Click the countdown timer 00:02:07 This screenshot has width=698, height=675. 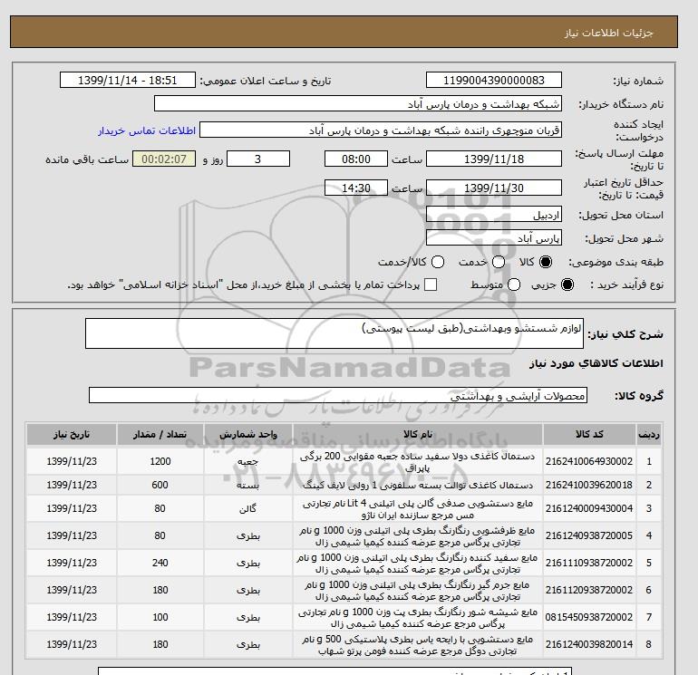click(164, 159)
